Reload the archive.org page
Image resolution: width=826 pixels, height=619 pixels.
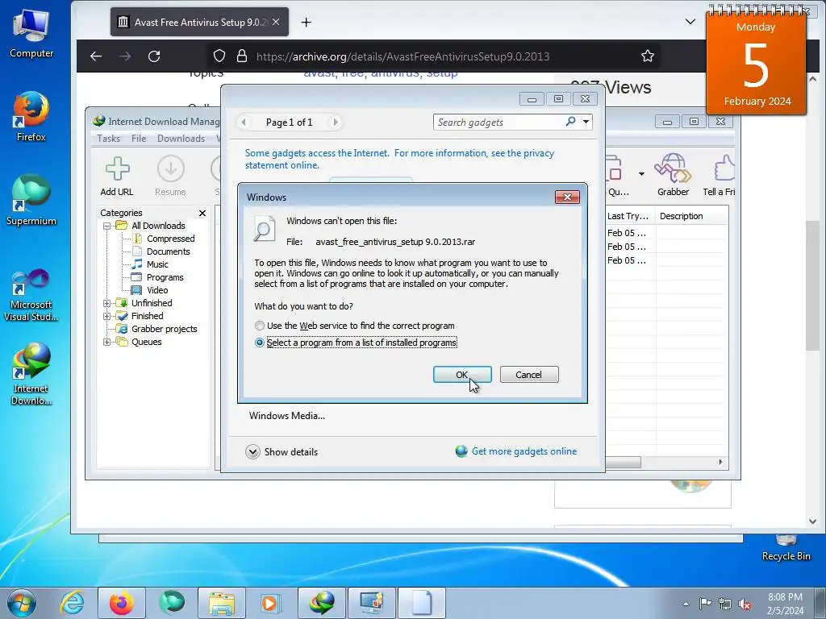154,56
